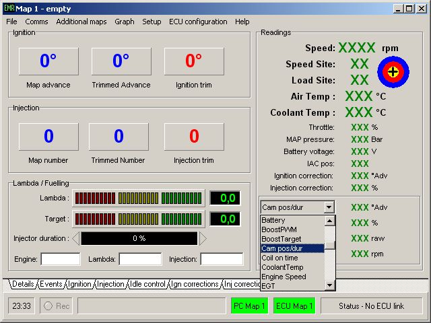
Task: Open the ECU configuration menu
Action: point(198,22)
